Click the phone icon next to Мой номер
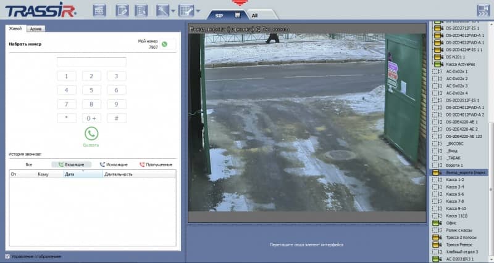Screen dimensions: 494x263 [165, 44]
